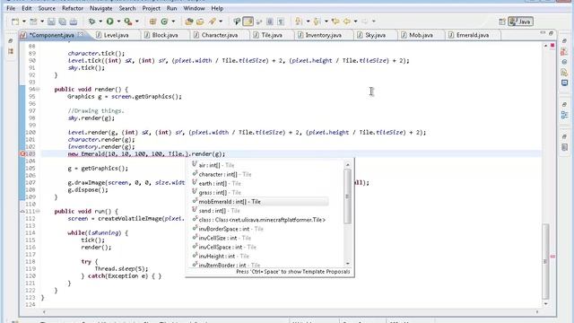
Task: Switch to the Inventory.java tab
Action: [323, 35]
